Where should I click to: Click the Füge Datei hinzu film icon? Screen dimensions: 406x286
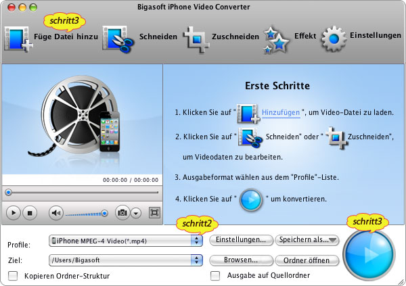coord(18,39)
